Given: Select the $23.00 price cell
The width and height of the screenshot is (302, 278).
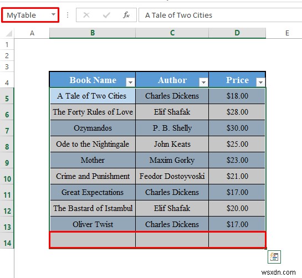Looking at the screenshot, I should pyautogui.click(x=237, y=160).
